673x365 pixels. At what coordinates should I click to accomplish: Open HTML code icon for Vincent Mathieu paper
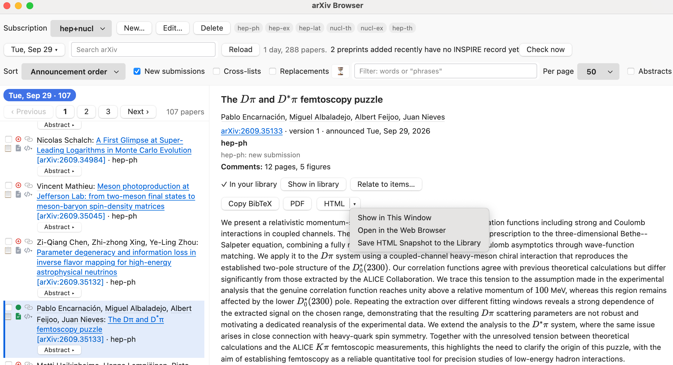click(x=28, y=194)
